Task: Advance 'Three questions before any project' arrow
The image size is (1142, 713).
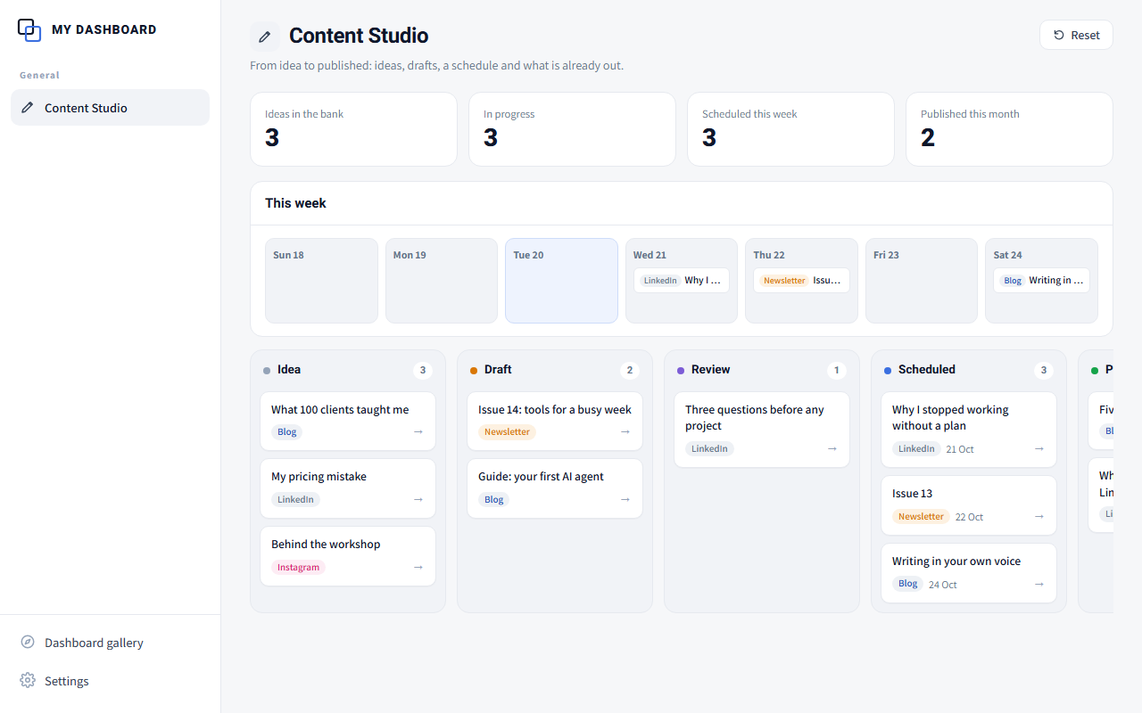Action: pos(832,449)
